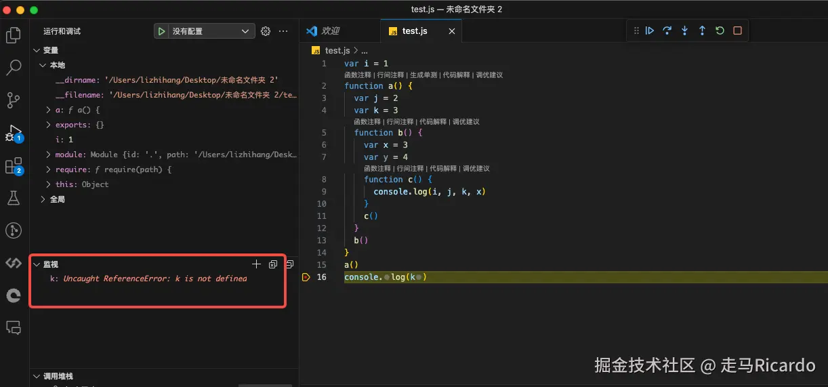Click 生成单测 above function a
The height and width of the screenshot is (387, 828).
tap(423, 75)
